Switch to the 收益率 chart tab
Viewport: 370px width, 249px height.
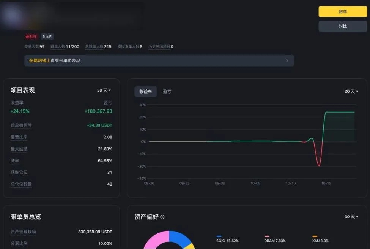pyautogui.click(x=146, y=92)
